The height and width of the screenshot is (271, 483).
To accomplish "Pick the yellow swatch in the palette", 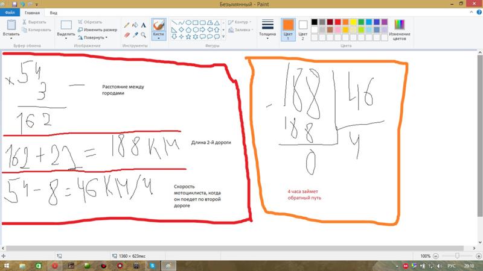I will pos(353,22).
